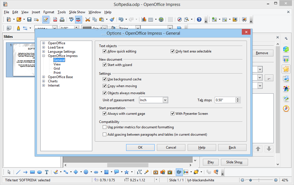The height and width of the screenshot is (185, 294).
Task: Select the arrow pointer tool
Action: click(9, 172)
